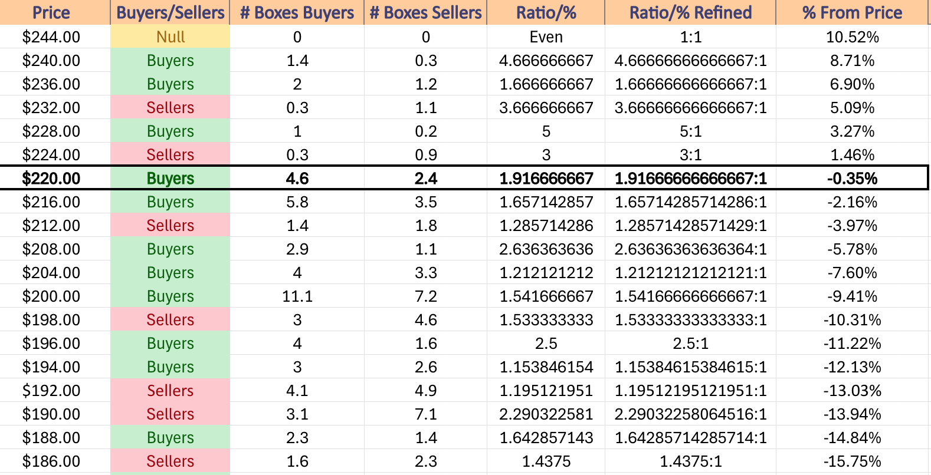This screenshot has height=475, width=931.
Task: Click the 1.46% cell
Action: point(853,155)
